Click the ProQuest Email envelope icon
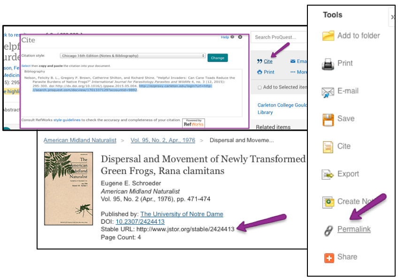The height and width of the screenshot is (279, 398). [293, 61]
